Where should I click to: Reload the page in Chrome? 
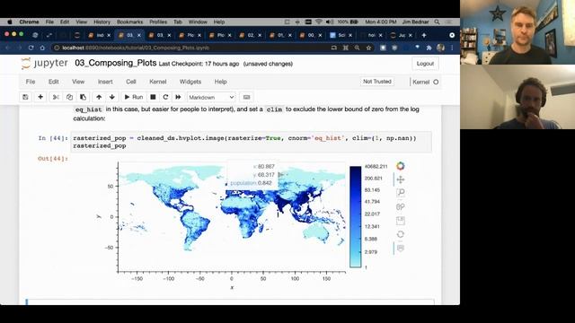[x=31, y=48]
